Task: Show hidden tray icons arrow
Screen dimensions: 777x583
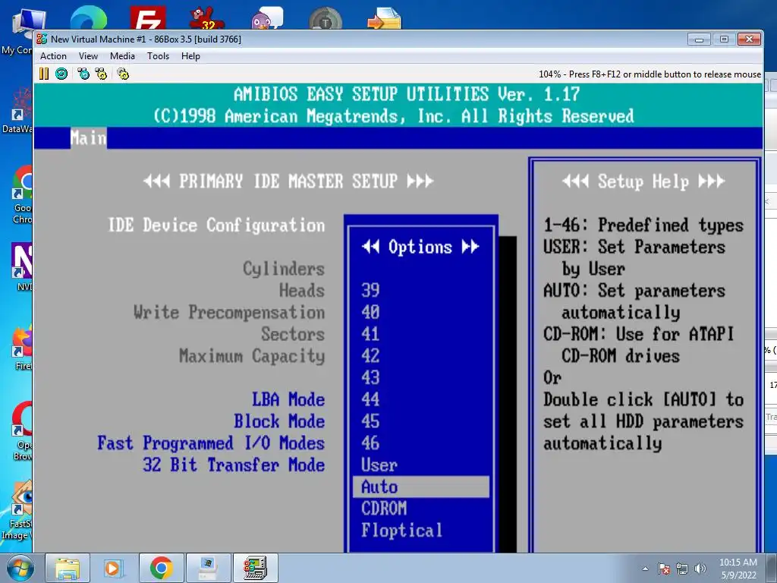Action: [x=645, y=569]
